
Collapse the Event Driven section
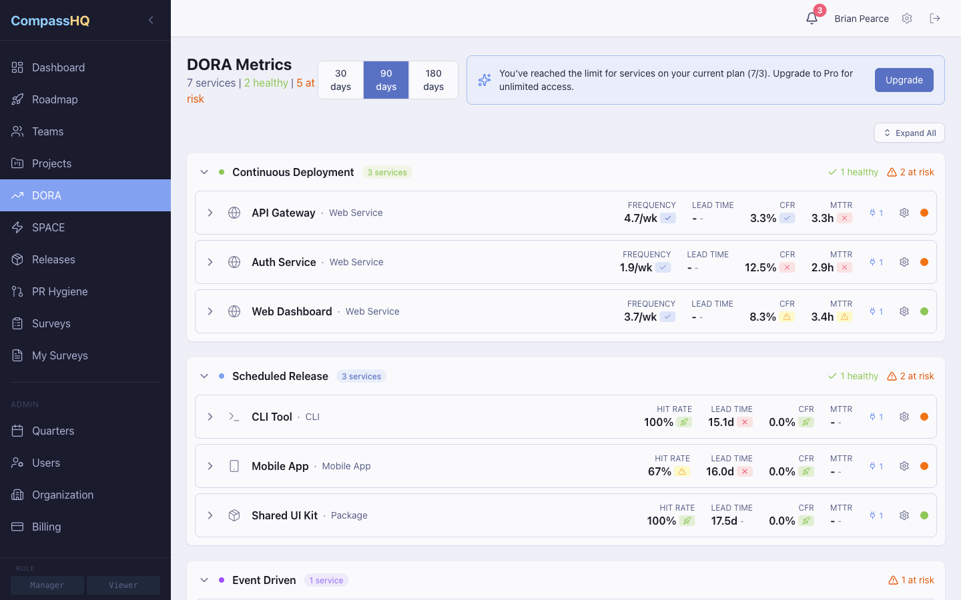(205, 580)
